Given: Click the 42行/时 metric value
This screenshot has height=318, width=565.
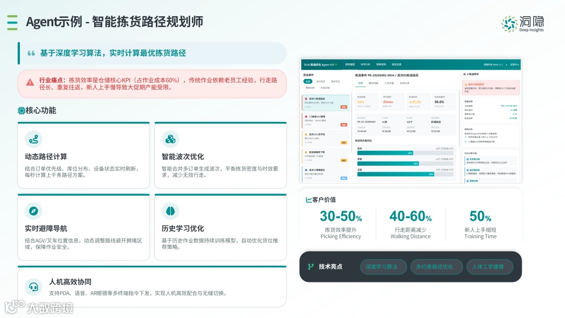Looking at the screenshot, I should point(415,102).
